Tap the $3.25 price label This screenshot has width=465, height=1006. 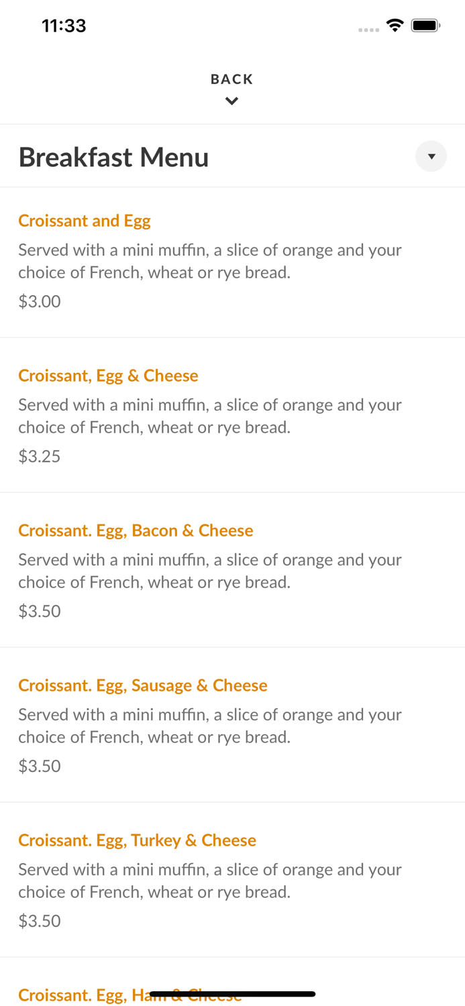pyautogui.click(x=40, y=456)
